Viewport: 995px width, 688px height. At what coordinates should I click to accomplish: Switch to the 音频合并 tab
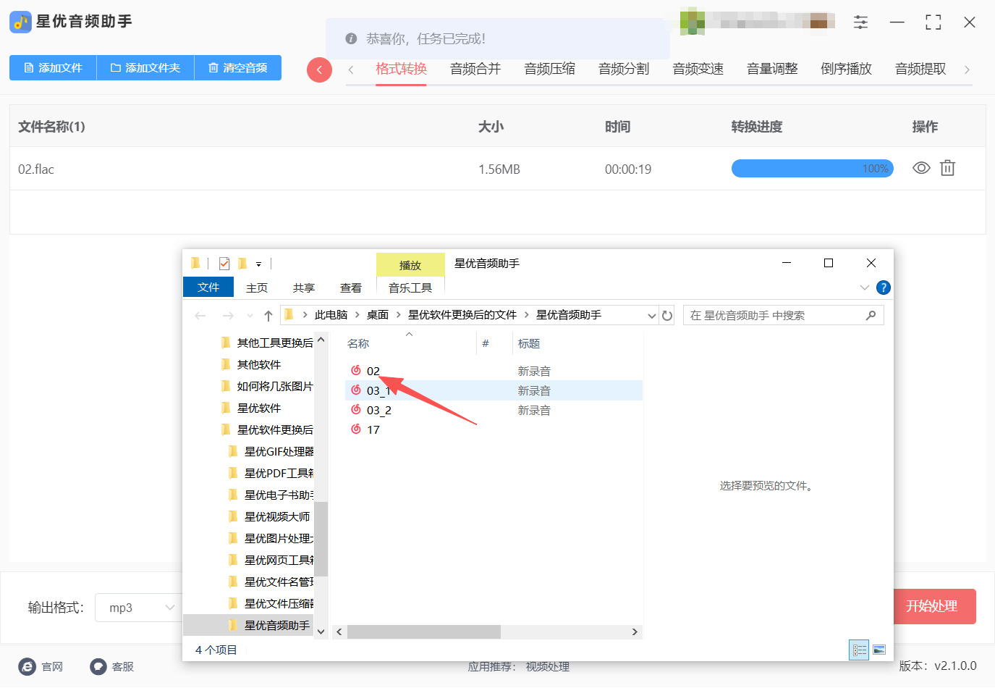point(475,69)
